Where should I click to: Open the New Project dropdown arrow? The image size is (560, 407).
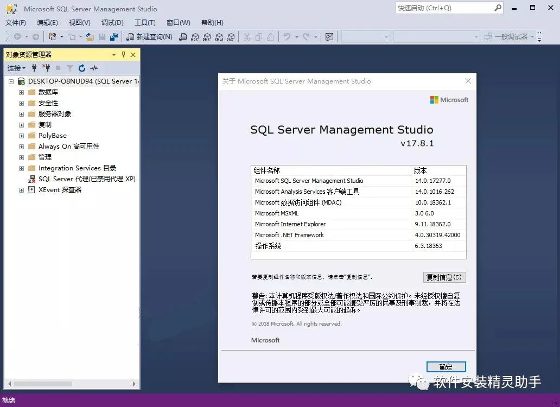pyautogui.click(x=62, y=37)
